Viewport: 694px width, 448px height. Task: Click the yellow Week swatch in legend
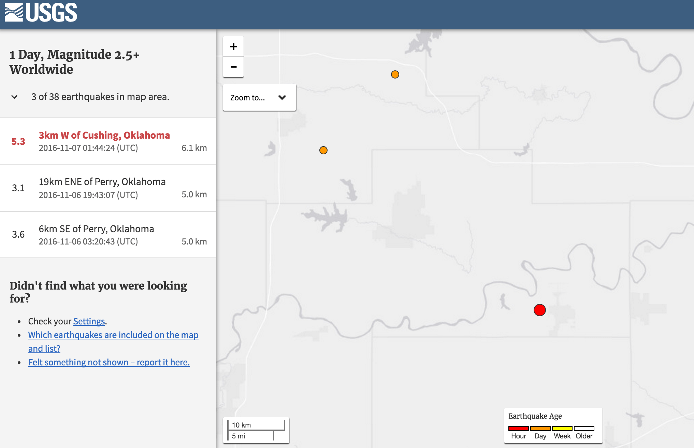(562, 429)
